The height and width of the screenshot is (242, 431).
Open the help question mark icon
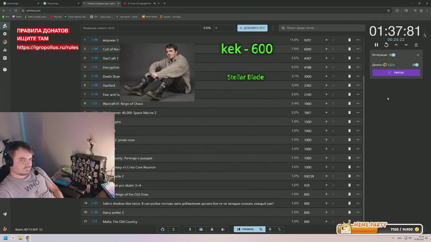coord(5,70)
